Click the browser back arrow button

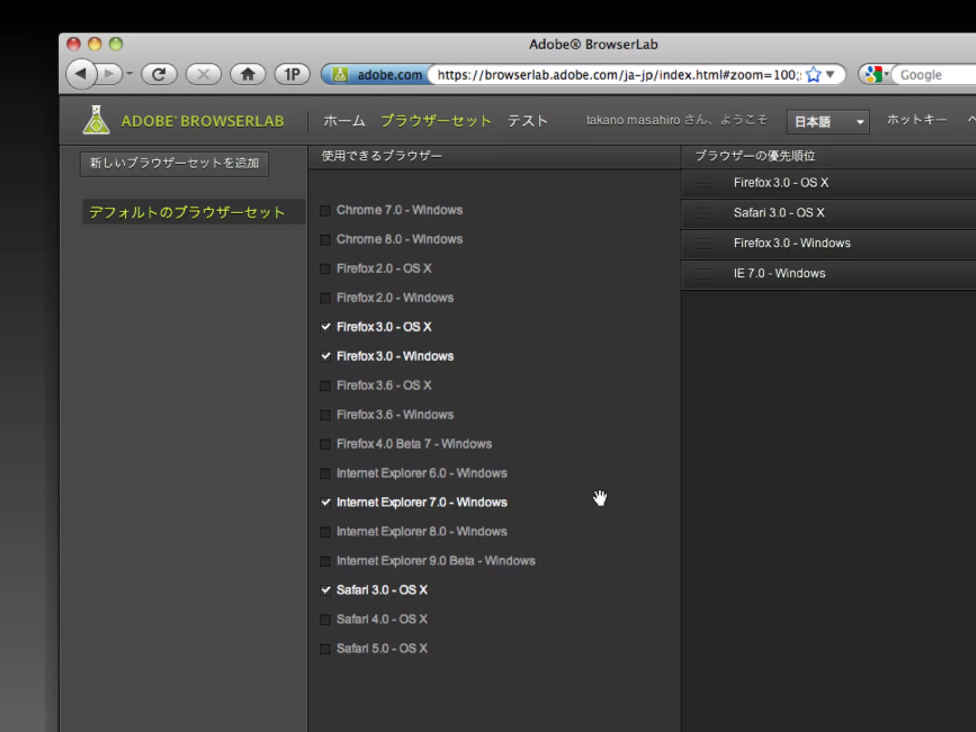(81, 74)
